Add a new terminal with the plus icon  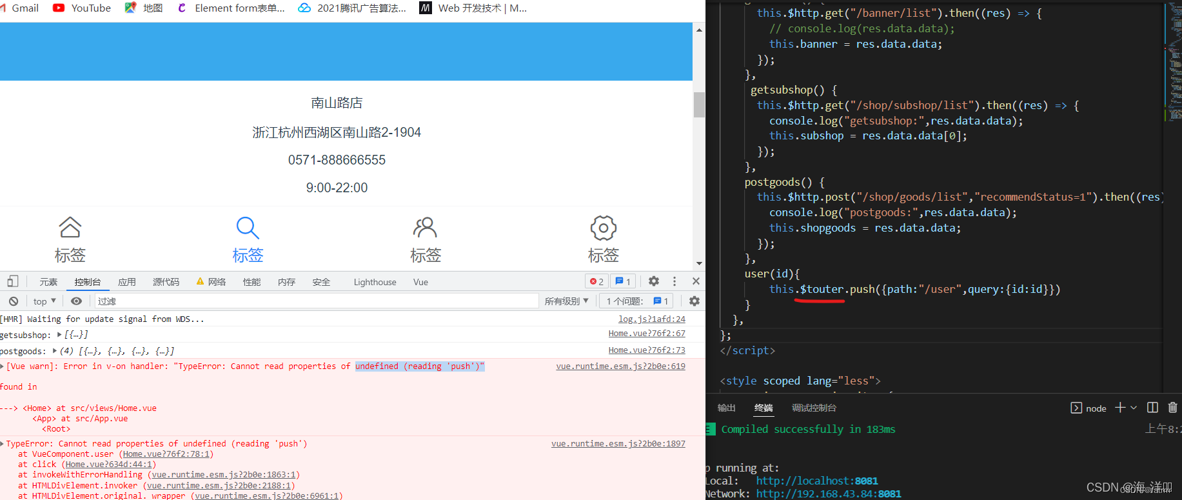(x=1120, y=408)
